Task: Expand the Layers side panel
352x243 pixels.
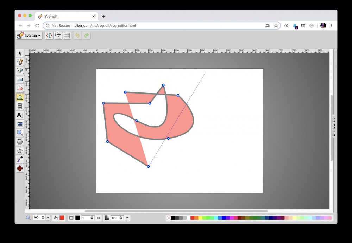Action: tap(334, 126)
